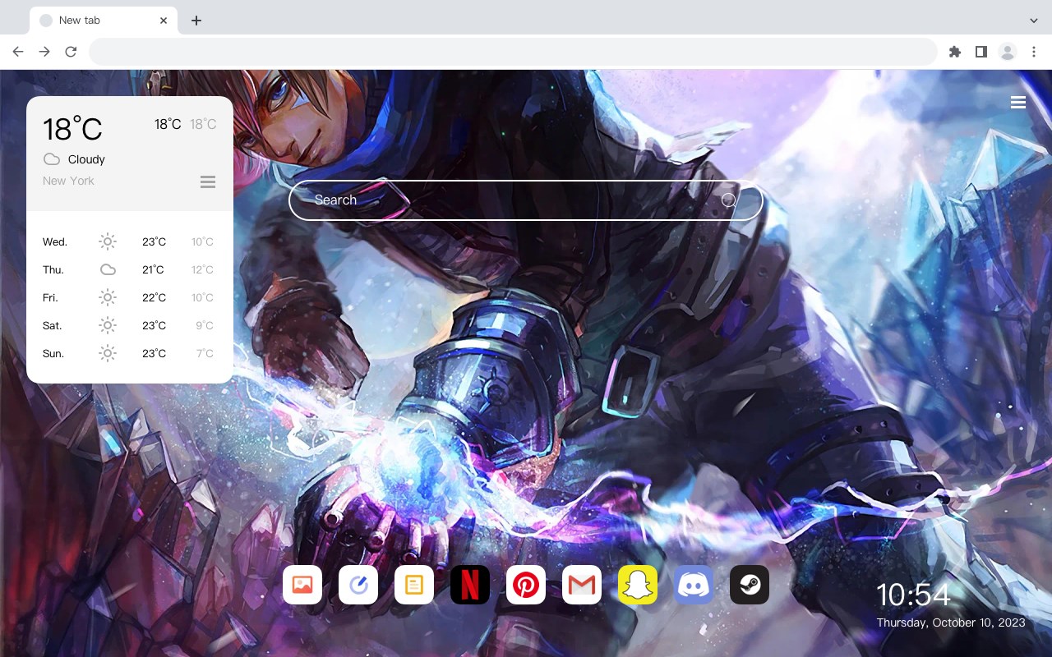Open a new tab with plus button

(x=196, y=21)
